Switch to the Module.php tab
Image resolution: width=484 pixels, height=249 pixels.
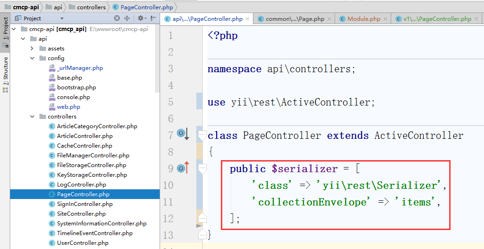tap(363, 19)
